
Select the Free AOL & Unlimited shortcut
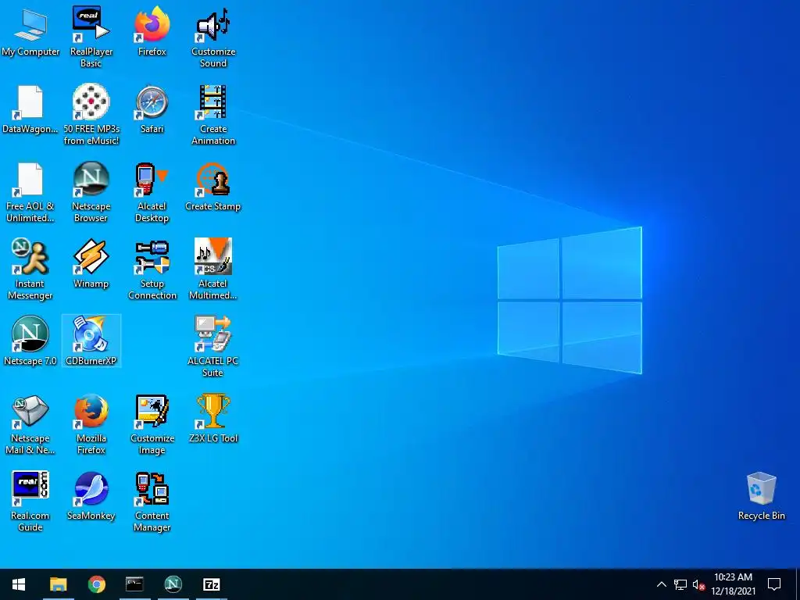tap(30, 192)
